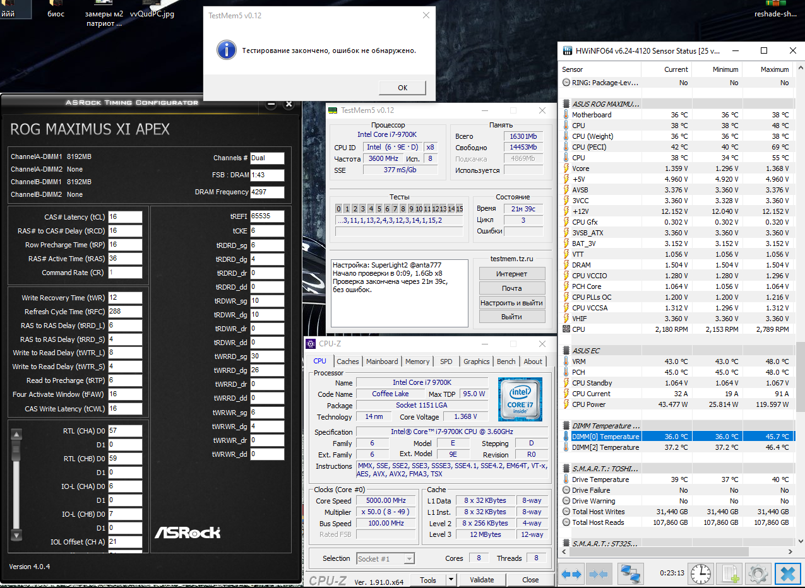Click HWiNFO64 title bar app icon

click(567, 50)
